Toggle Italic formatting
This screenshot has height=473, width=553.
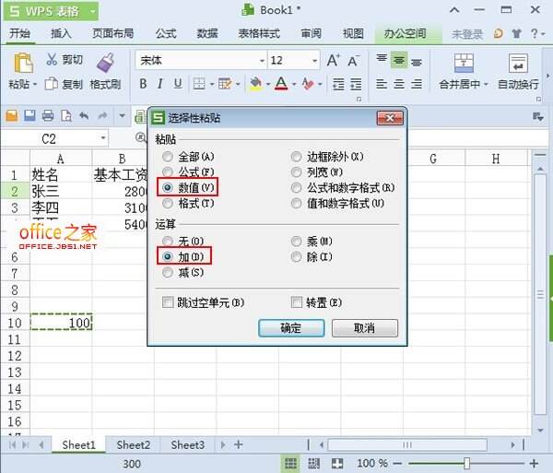pyautogui.click(x=159, y=84)
